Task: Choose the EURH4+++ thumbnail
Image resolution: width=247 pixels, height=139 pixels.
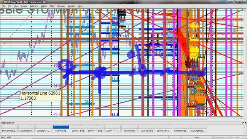Action: (x=112, y=129)
